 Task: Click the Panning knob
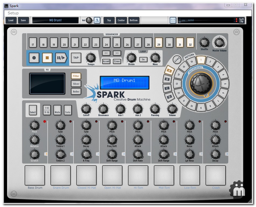pyautogui.click(x=155, y=108)
